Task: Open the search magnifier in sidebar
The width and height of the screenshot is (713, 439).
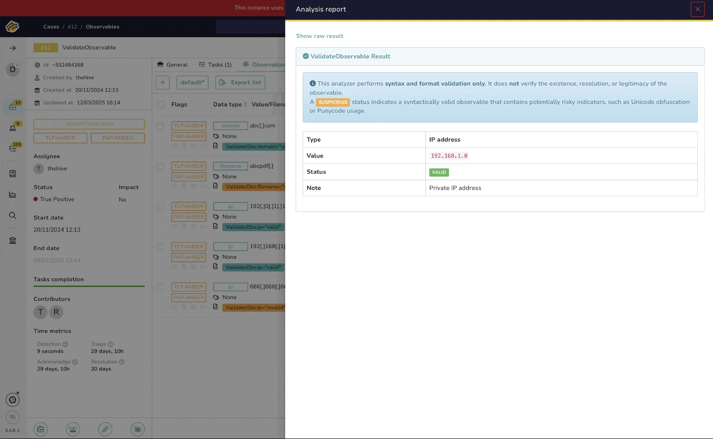Action: (12, 216)
